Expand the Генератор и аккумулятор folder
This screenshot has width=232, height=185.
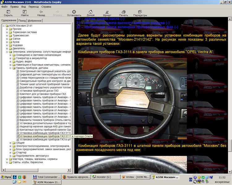pos(10,58)
